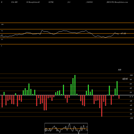The image size is (134, 134).
Task: Click the current RSI value 47.42
Action: pos(123,33)
